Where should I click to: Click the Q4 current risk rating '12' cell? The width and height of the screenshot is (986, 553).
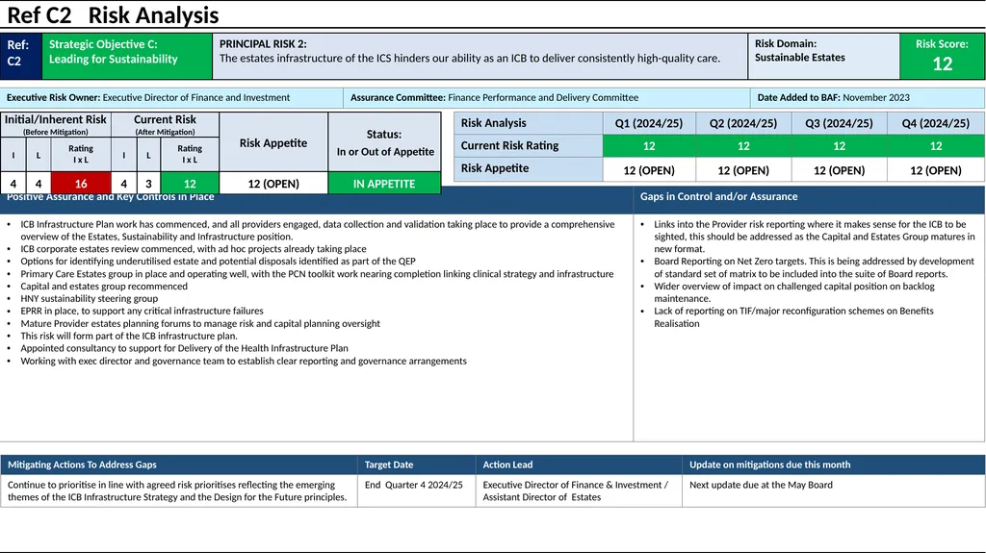(x=936, y=146)
